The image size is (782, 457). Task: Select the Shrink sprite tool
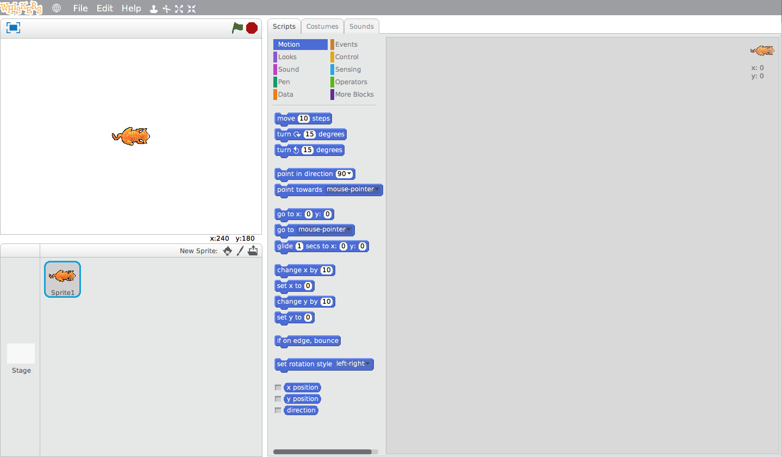(191, 9)
